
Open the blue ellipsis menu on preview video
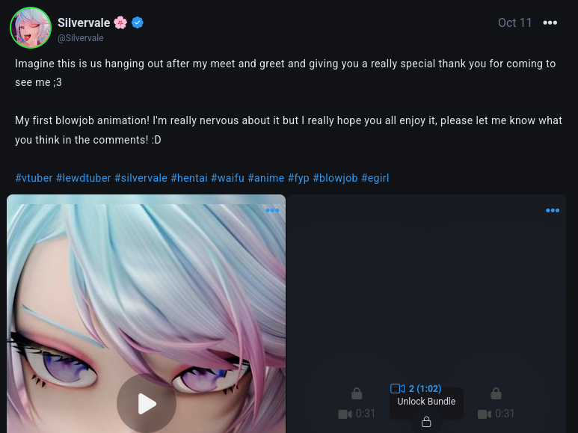tap(272, 211)
